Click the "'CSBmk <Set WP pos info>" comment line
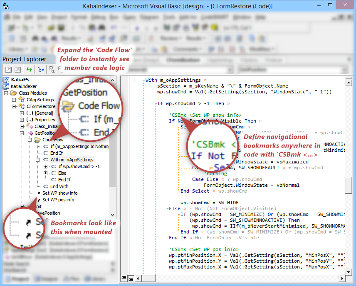The width and height of the screenshot is (356, 286). point(204,249)
